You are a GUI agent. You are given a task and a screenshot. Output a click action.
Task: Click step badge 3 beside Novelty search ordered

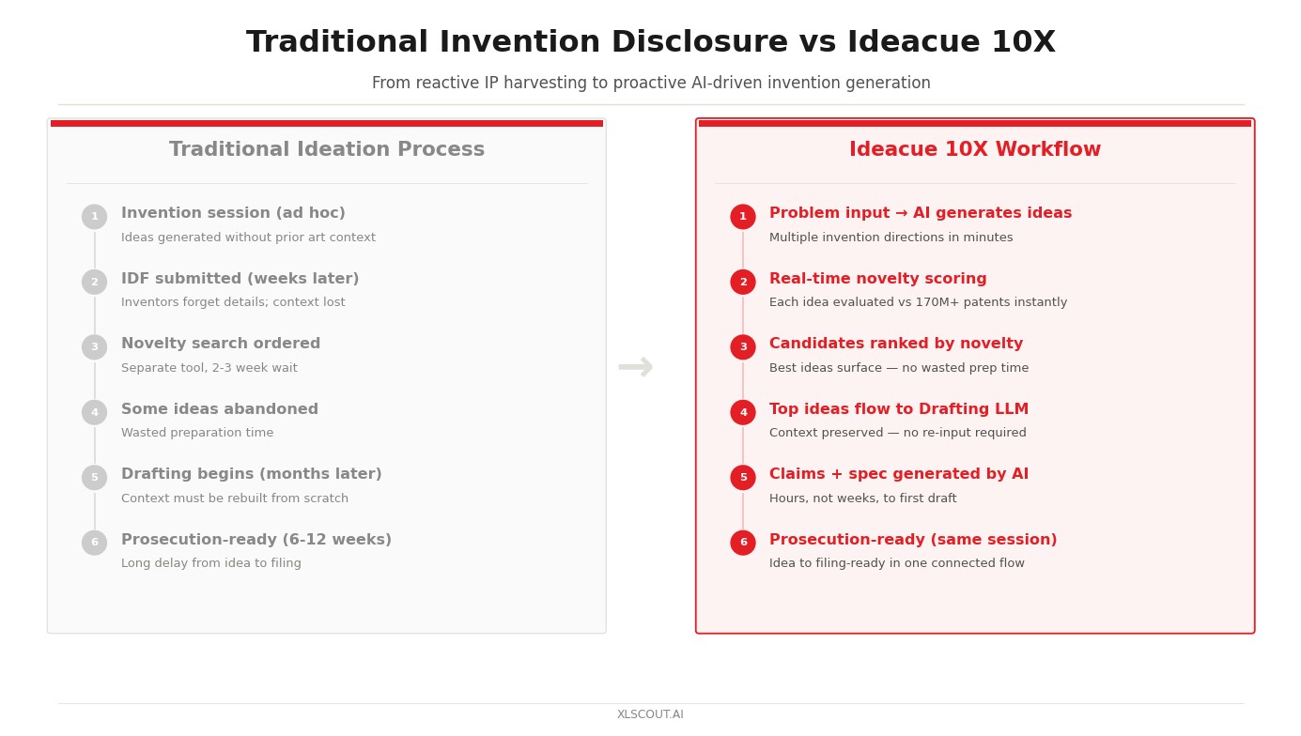pyautogui.click(x=94, y=347)
